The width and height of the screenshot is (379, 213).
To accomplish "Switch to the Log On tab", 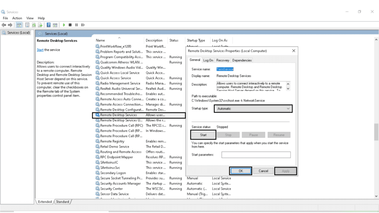I will (208, 60).
